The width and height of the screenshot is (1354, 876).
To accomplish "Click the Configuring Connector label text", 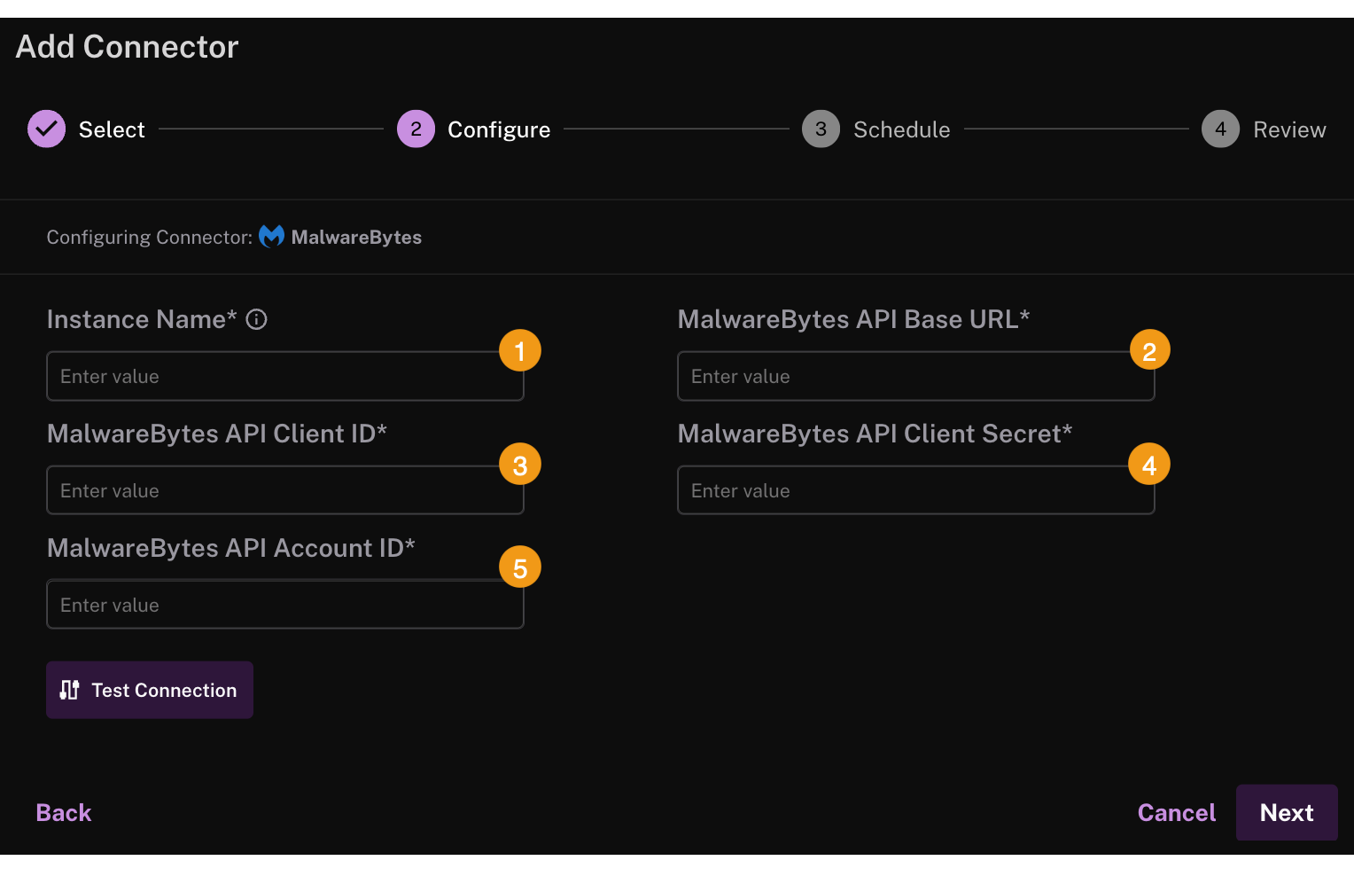I will [150, 237].
